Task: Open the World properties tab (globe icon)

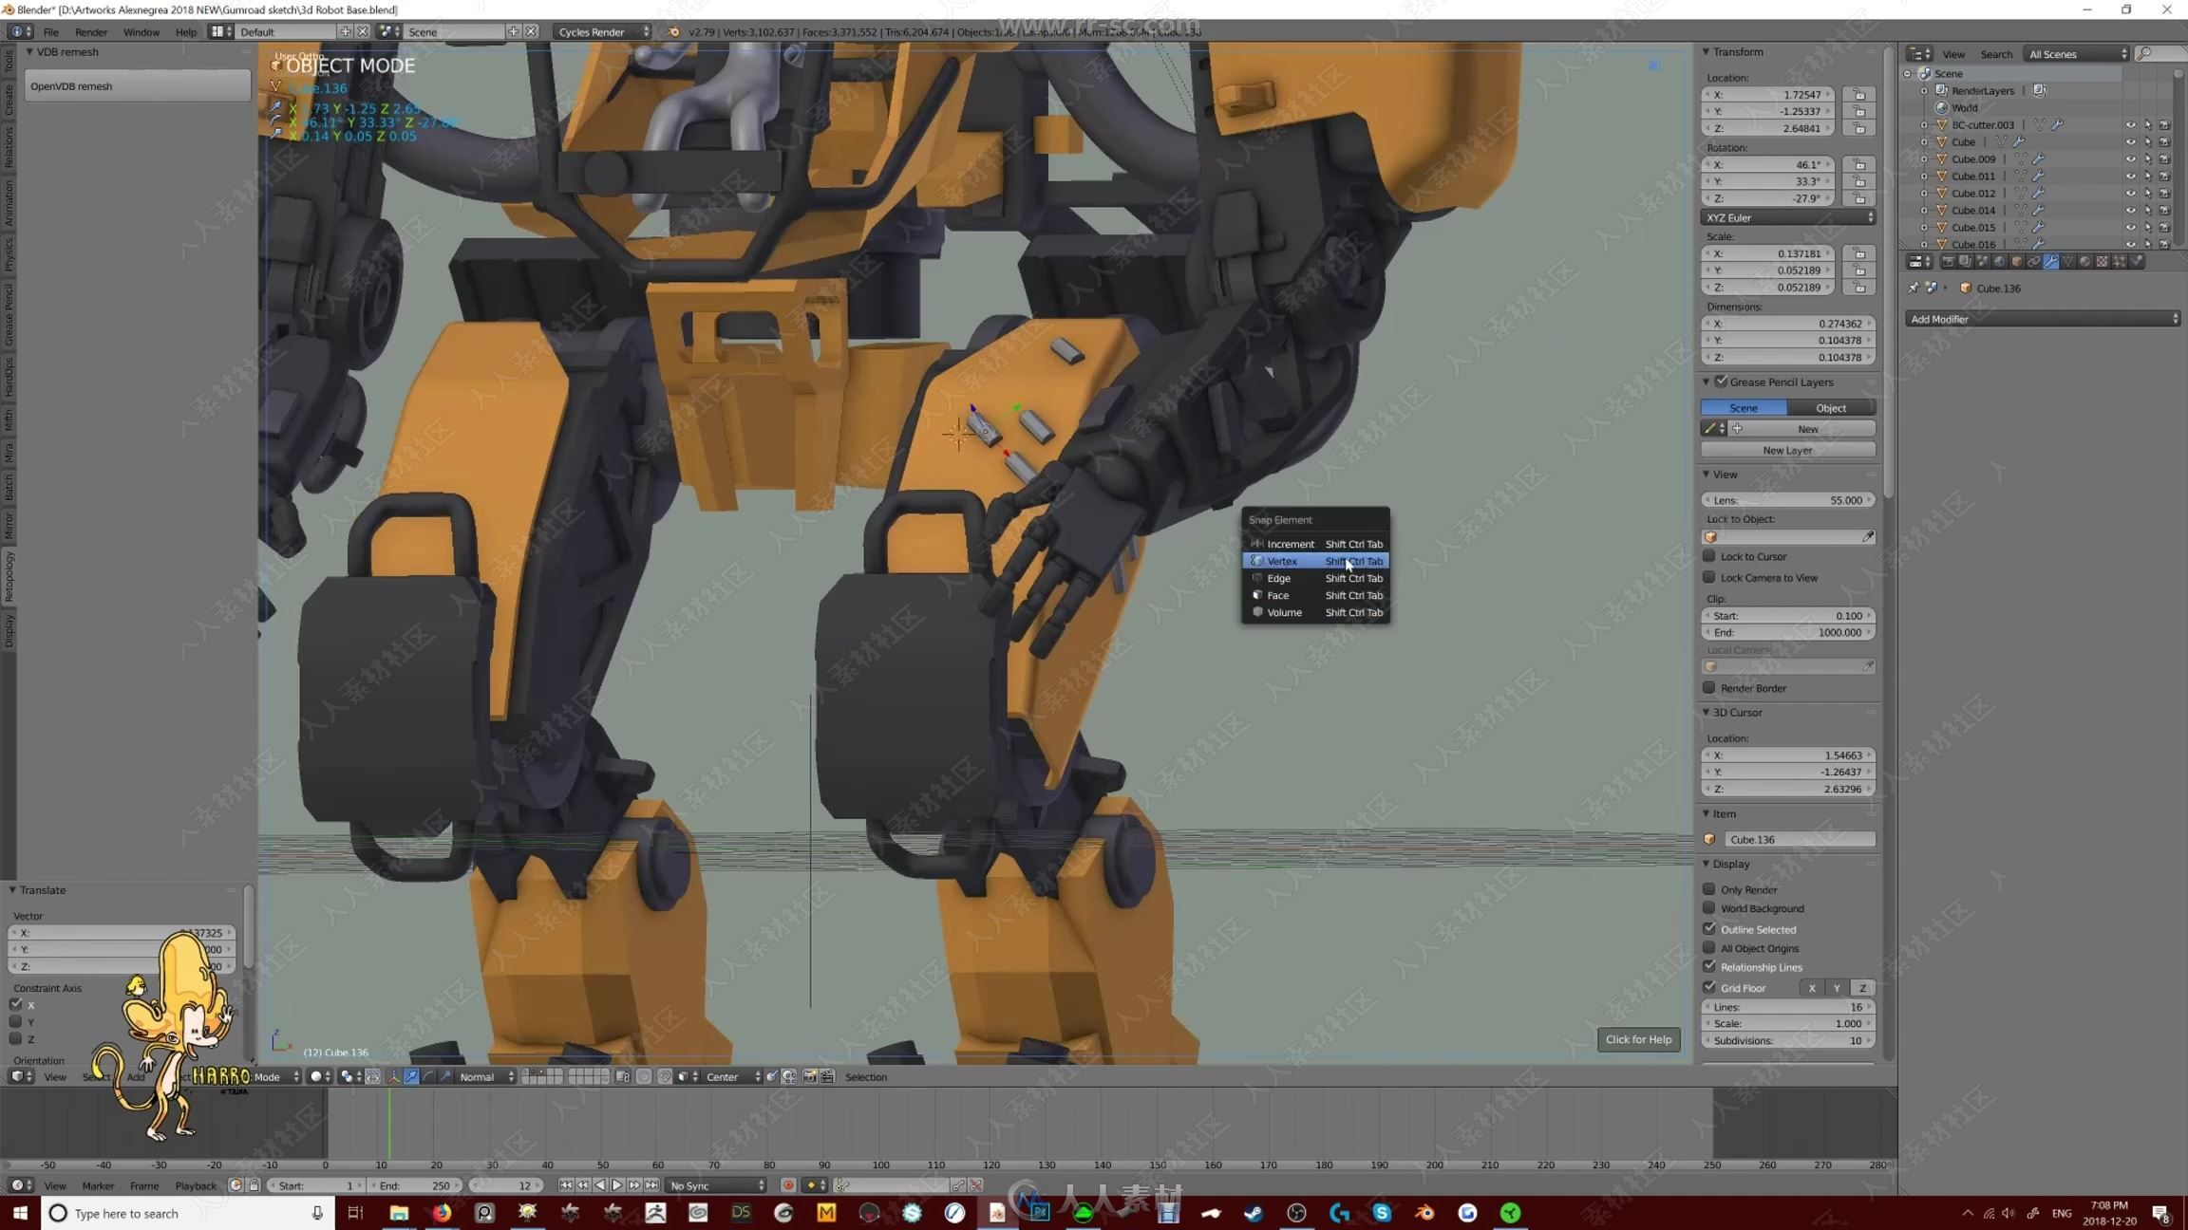Action: pos(2000,262)
